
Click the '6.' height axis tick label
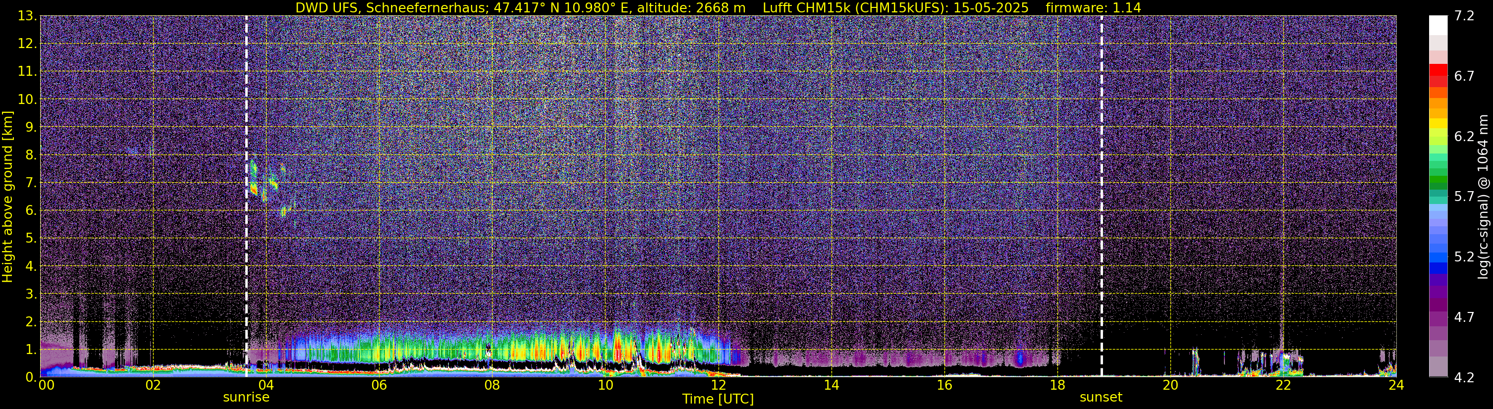coord(31,210)
